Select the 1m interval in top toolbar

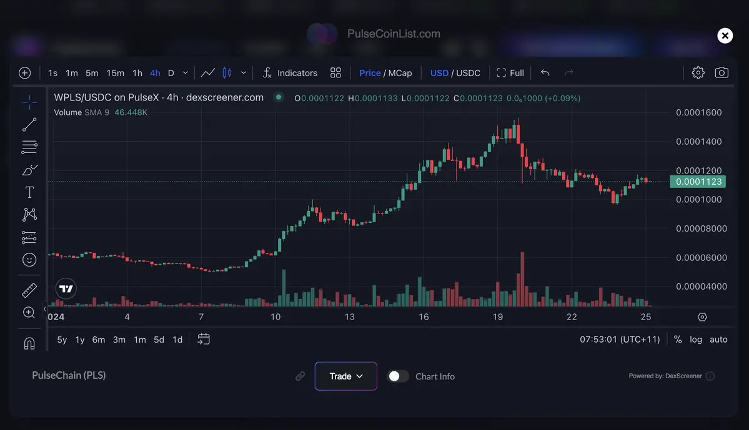coord(72,73)
